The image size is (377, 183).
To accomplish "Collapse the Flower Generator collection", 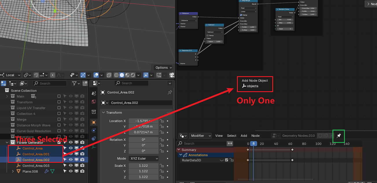I will coord(7,143).
